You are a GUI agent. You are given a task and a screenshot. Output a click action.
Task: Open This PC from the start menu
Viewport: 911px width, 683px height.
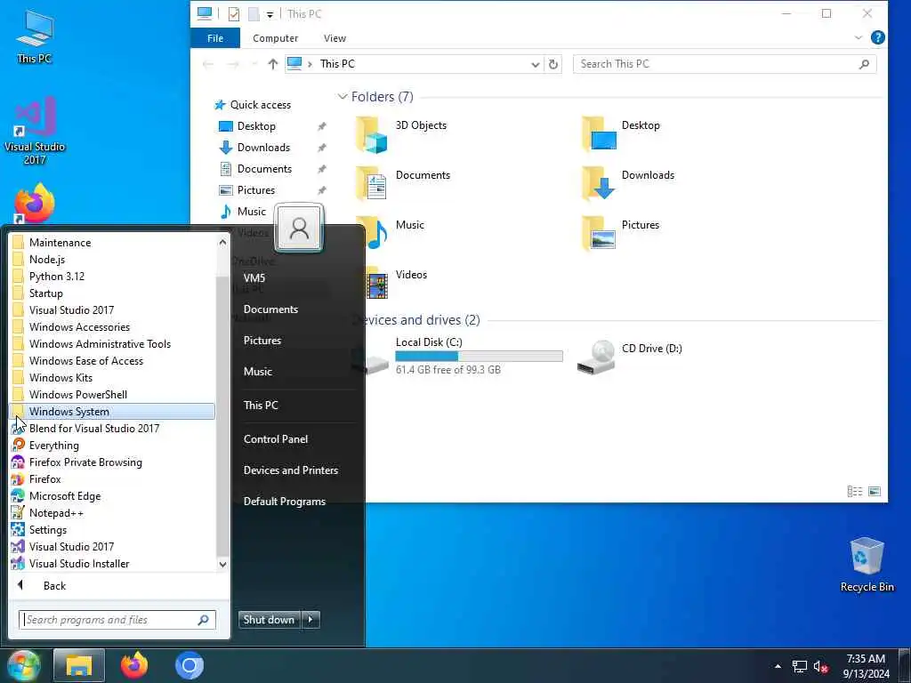click(261, 405)
